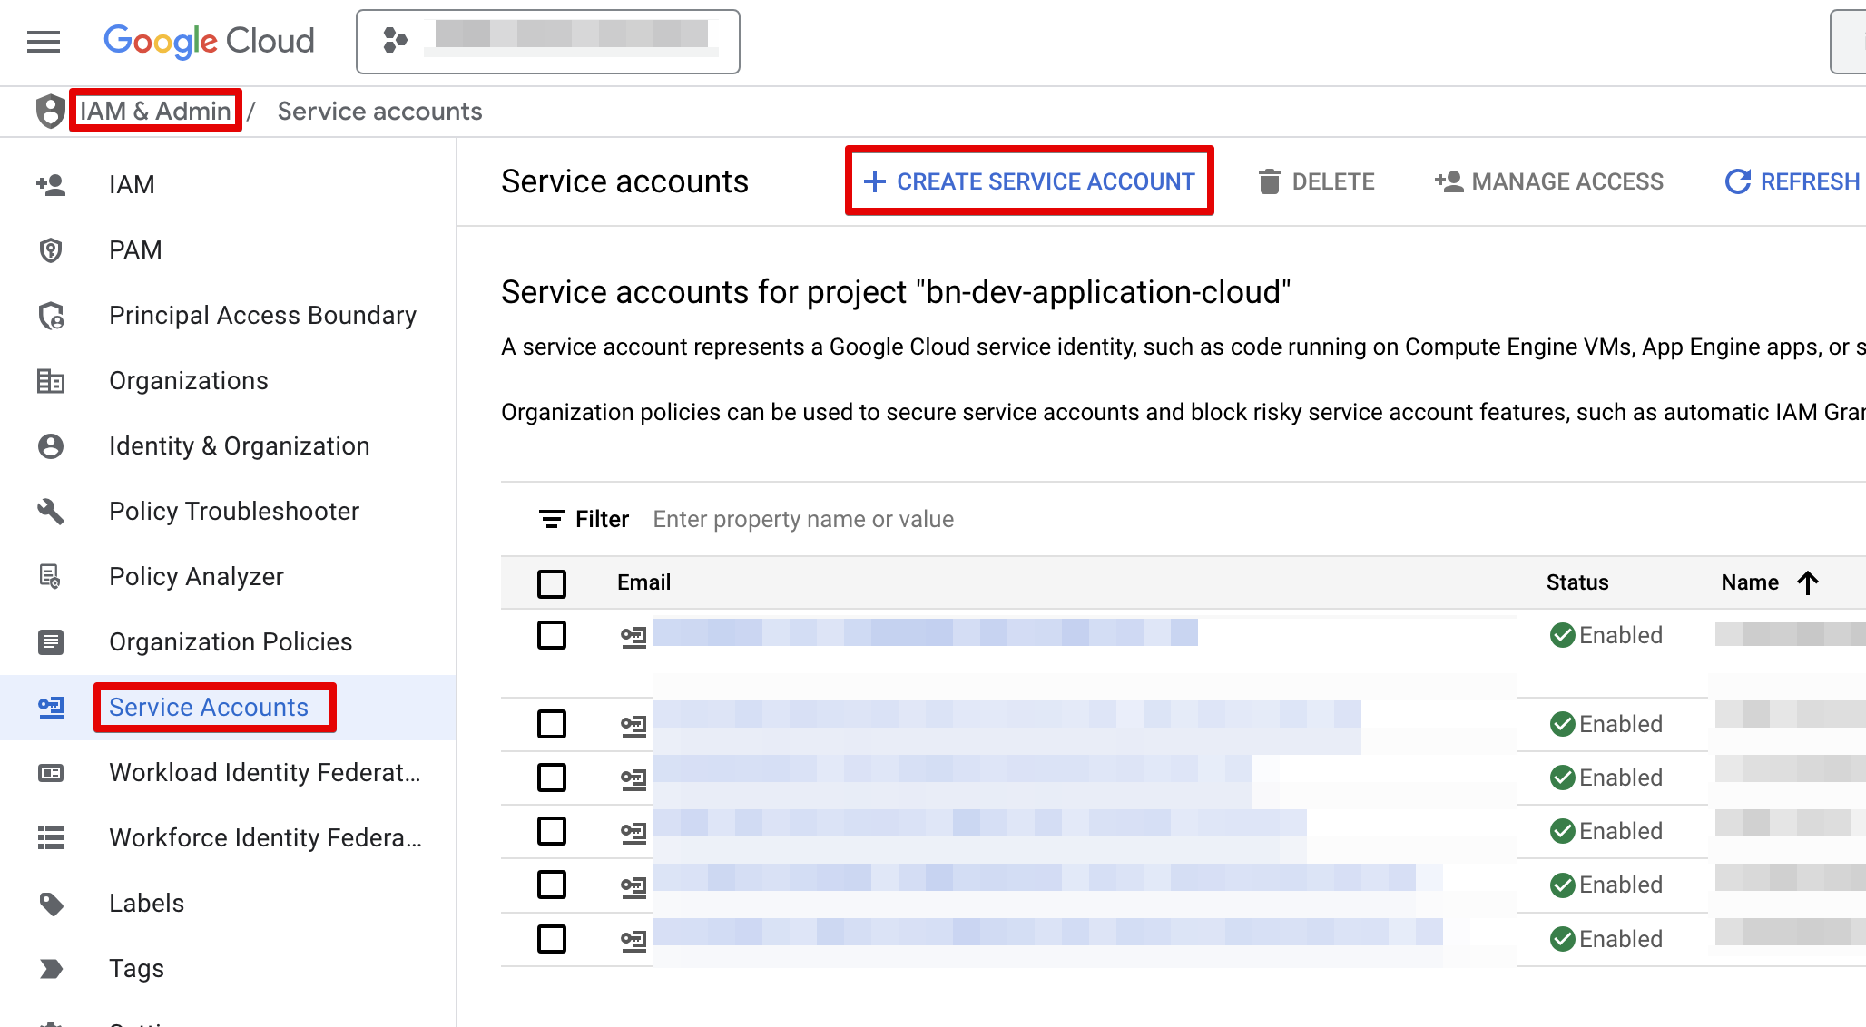The image size is (1866, 1027).
Task: Click the IAM & Admin shield icon
Action: coord(50,111)
